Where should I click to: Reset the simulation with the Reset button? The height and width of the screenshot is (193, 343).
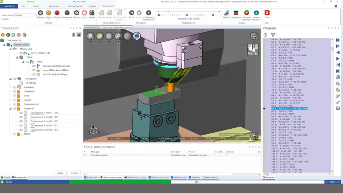[x=132, y=13]
